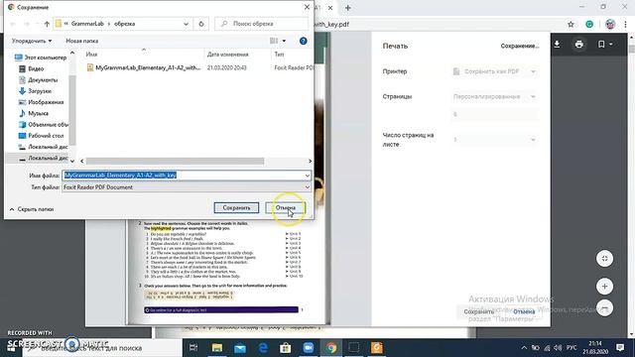Click the green extension icon in Chrome toolbar

(x=589, y=24)
